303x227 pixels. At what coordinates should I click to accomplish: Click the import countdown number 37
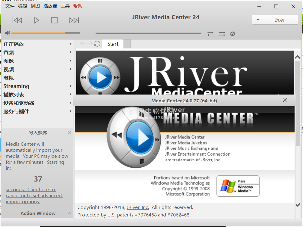tap(38, 179)
